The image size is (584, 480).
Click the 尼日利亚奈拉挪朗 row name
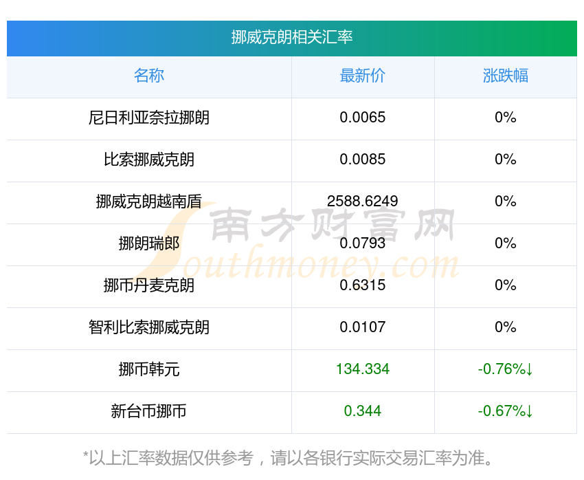pyautogui.click(x=149, y=118)
